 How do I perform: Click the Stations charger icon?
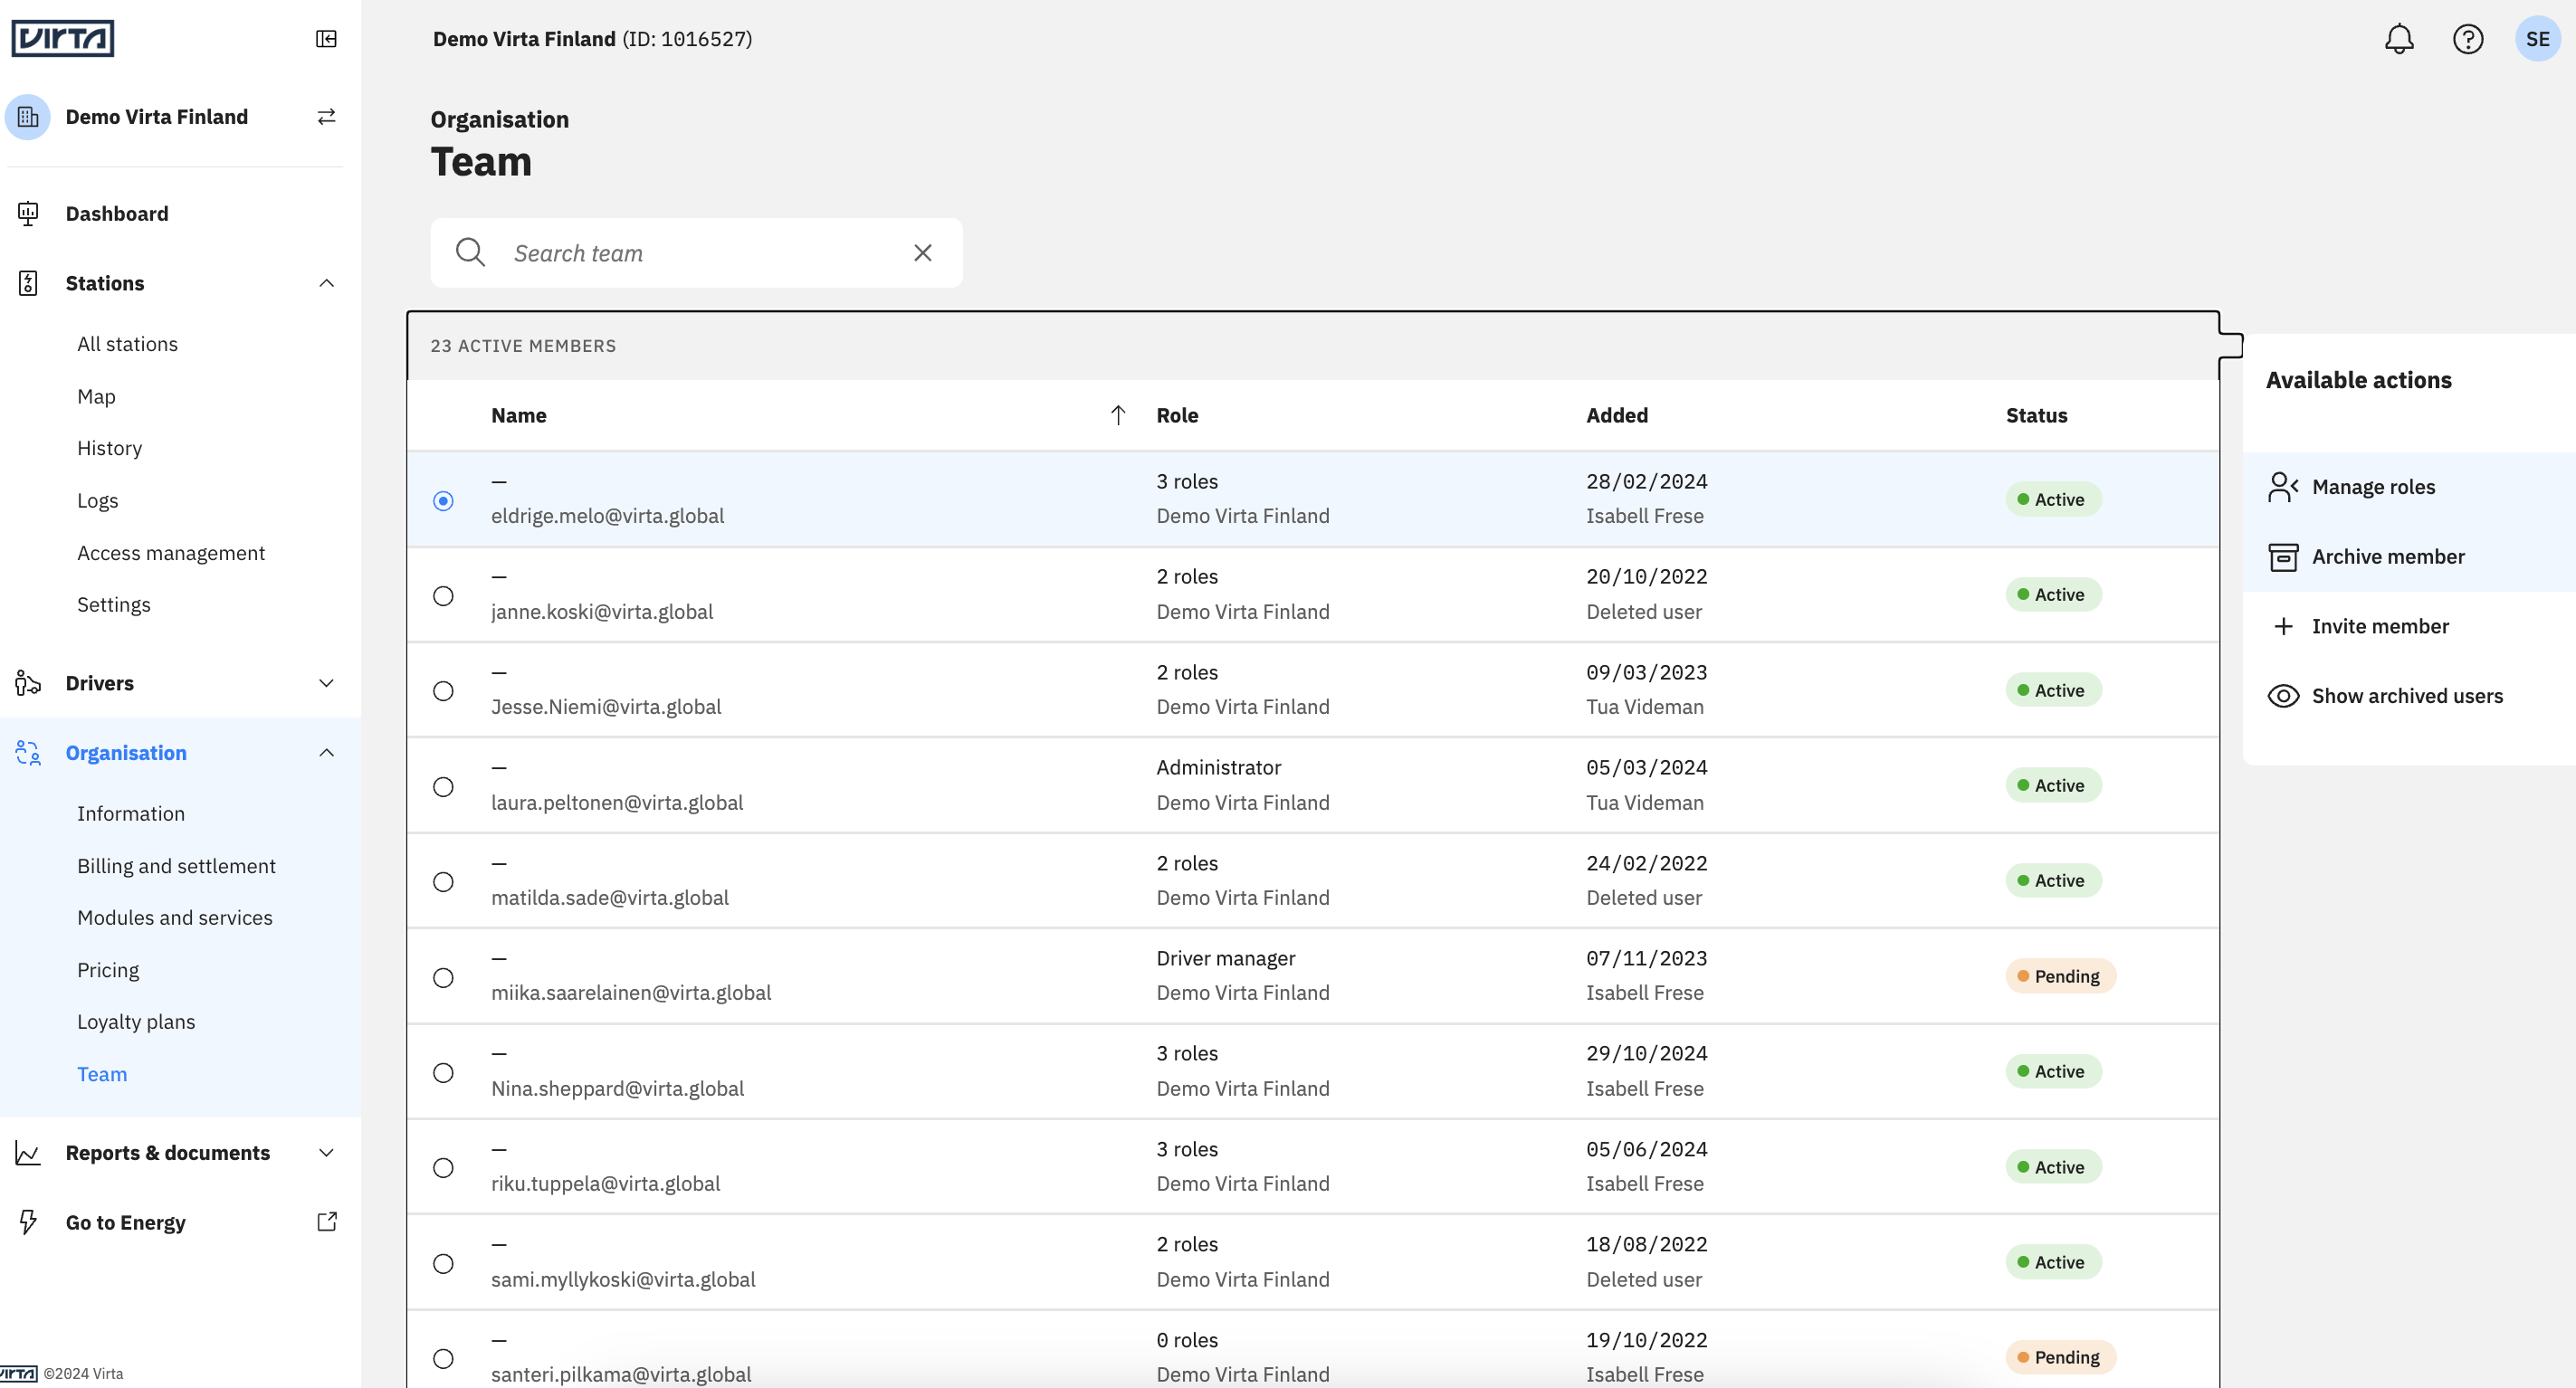pos(28,283)
